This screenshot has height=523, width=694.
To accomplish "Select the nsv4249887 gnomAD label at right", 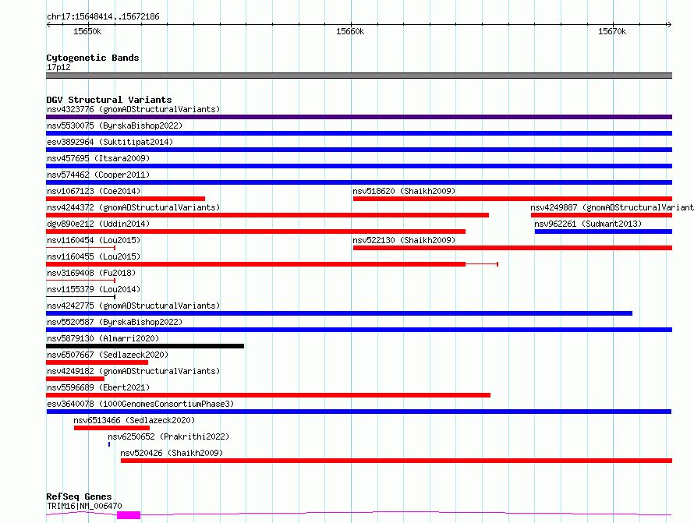I will 612,207.
